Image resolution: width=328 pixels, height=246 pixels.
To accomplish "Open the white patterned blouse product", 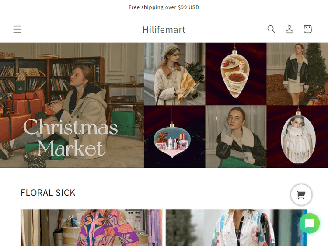I will point(236,228).
